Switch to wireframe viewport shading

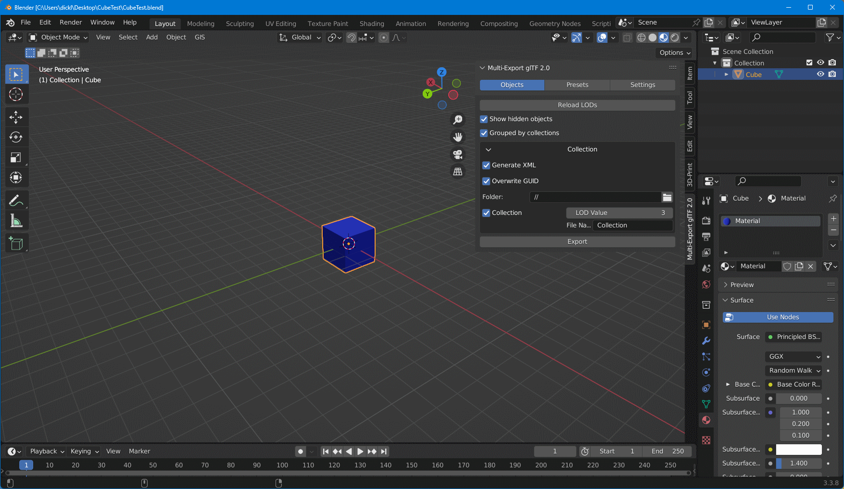[641, 38]
